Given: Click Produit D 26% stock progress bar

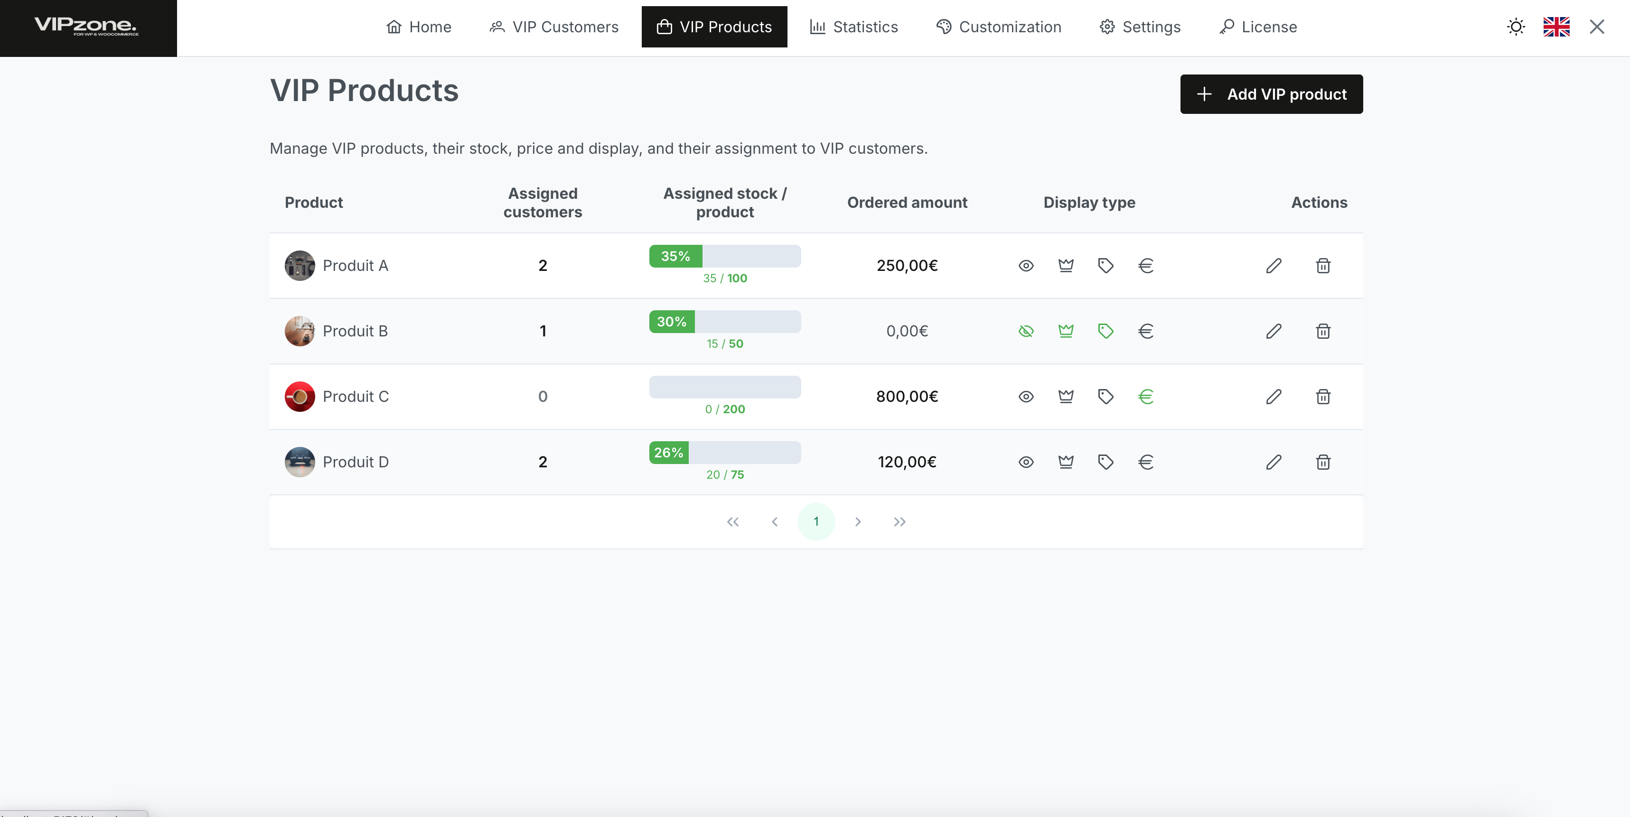Looking at the screenshot, I should tap(725, 453).
